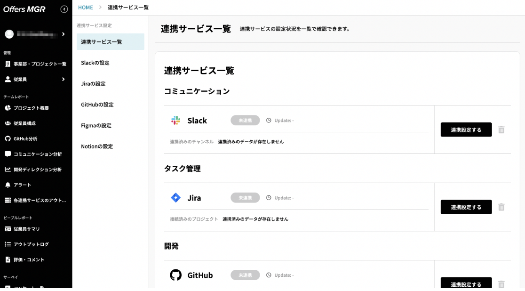Click the 未連携 badge for Slack
525x291 pixels.
coord(245,121)
